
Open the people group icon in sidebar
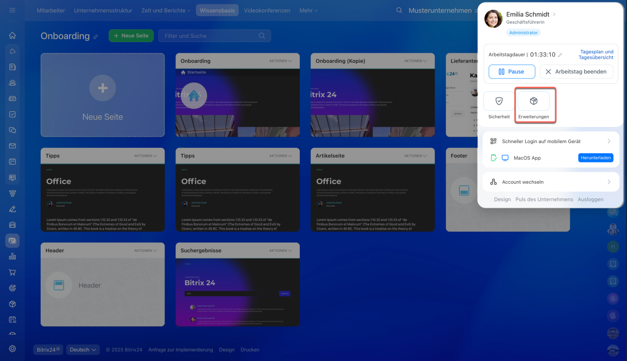point(12,83)
